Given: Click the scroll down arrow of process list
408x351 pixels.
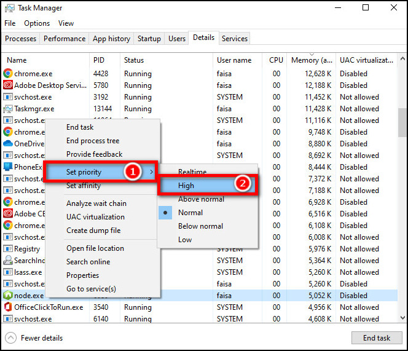Looking at the screenshot, I should 402,318.
